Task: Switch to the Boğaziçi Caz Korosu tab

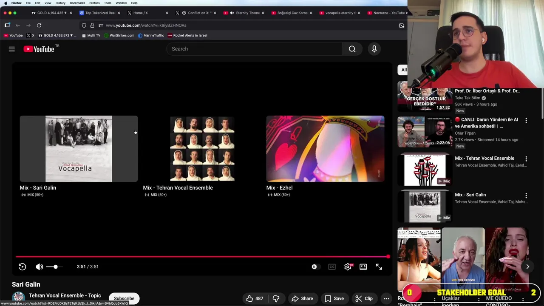Action: (x=292, y=13)
